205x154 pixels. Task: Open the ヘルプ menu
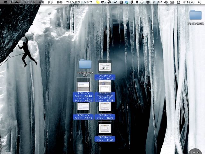[88, 2]
